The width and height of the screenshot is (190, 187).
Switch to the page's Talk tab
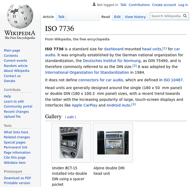(x=61, y=17)
